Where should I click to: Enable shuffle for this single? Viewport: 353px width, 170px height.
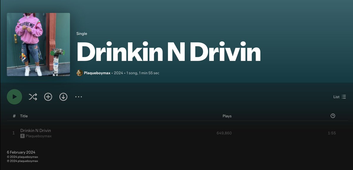tap(33, 97)
